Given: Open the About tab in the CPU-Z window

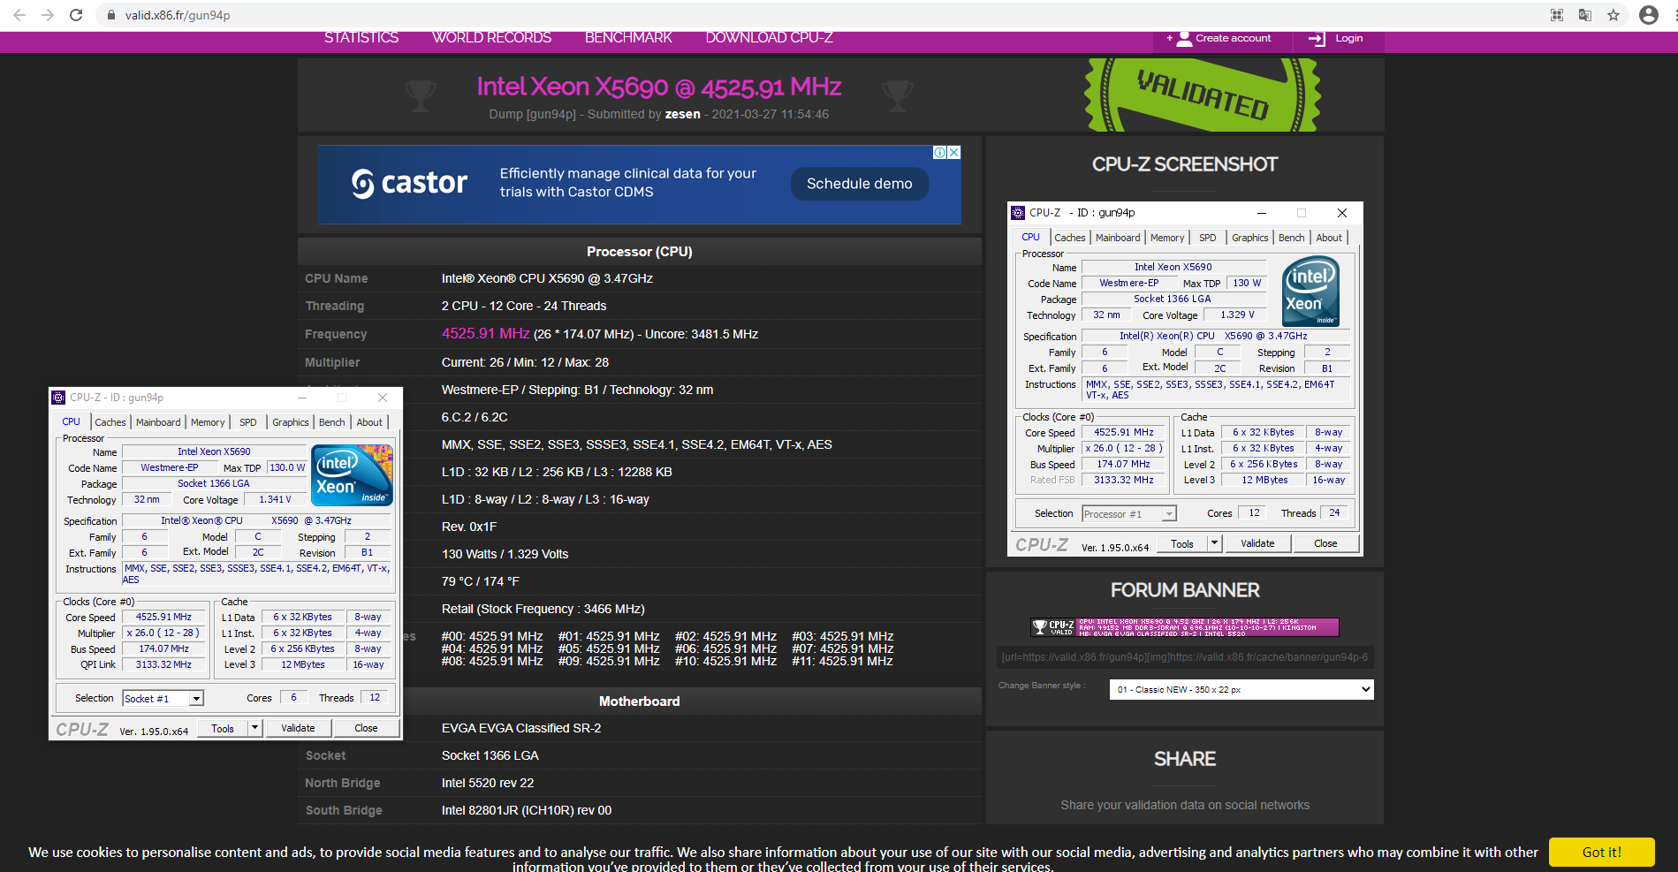Looking at the screenshot, I should pos(369,422).
